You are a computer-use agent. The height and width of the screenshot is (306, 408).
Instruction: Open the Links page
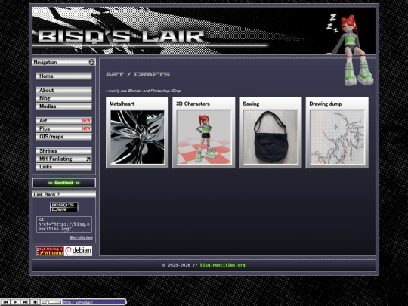click(63, 167)
